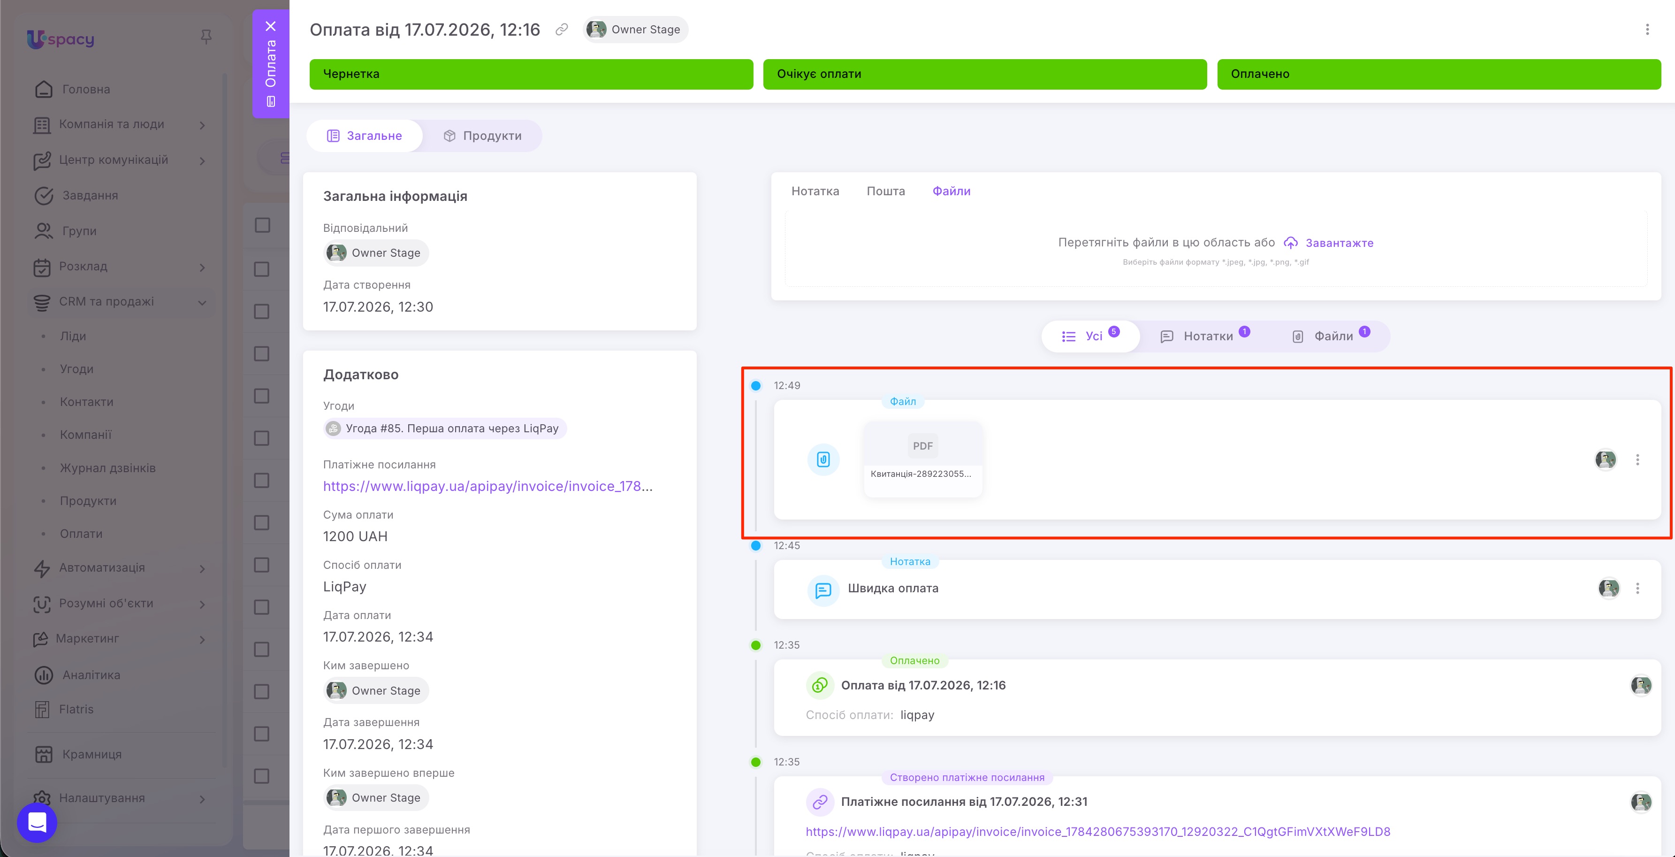Open LiqPay payment link in Додатково
This screenshot has width=1675, height=857.
pos(487,486)
